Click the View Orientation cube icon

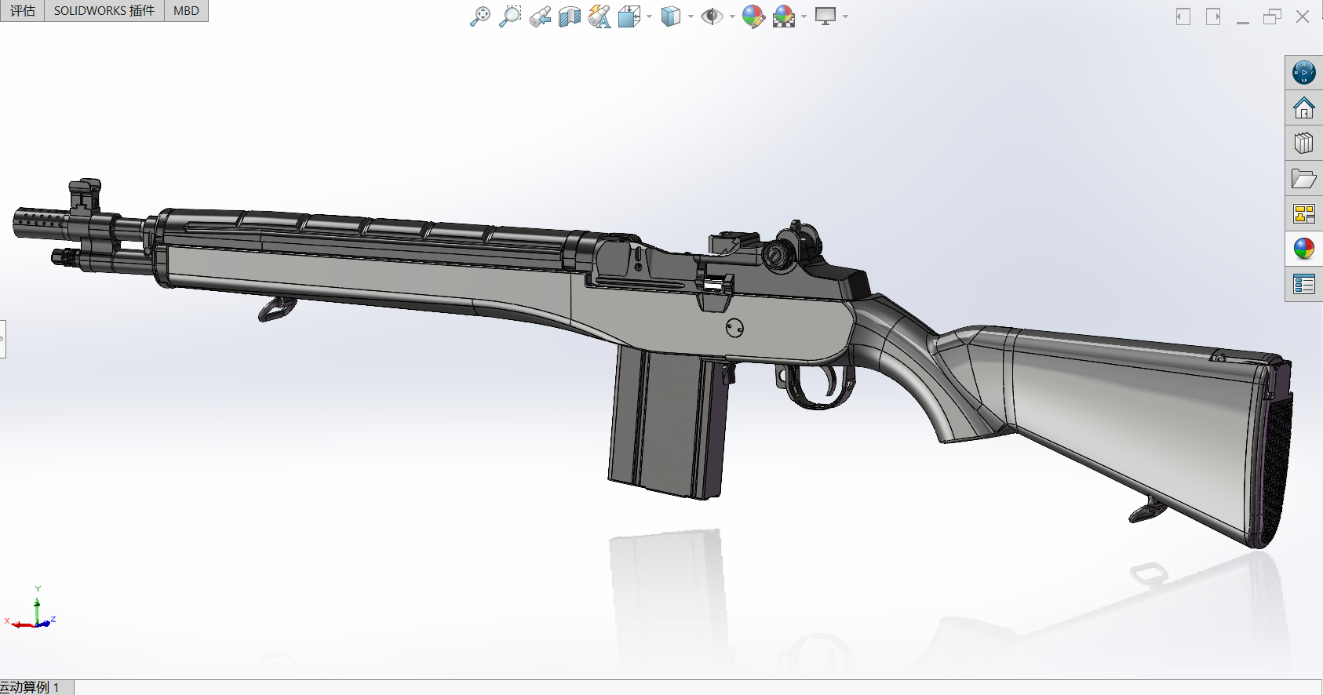tap(629, 16)
